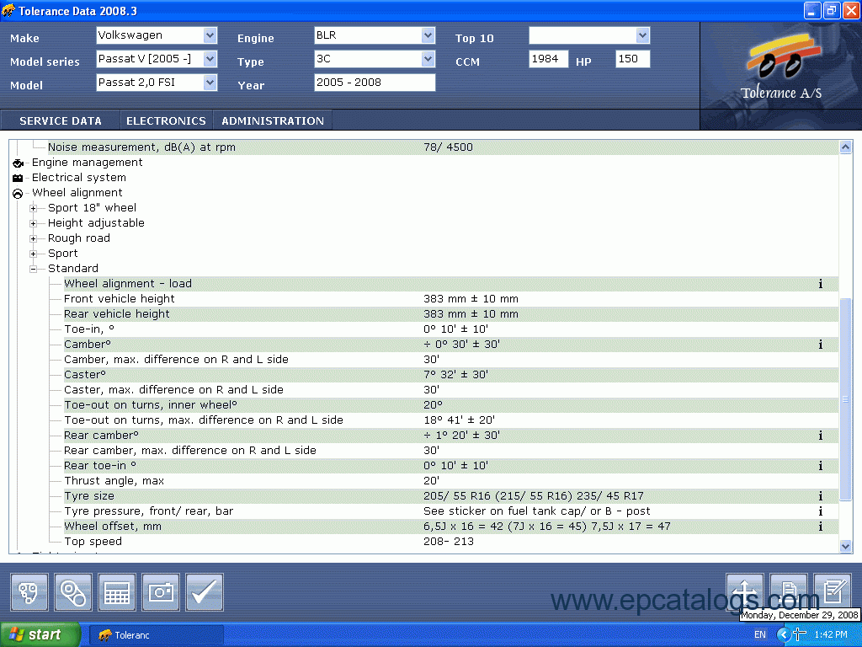Open the Model series dropdown
The height and width of the screenshot is (647, 862).
pyautogui.click(x=210, y=59)
